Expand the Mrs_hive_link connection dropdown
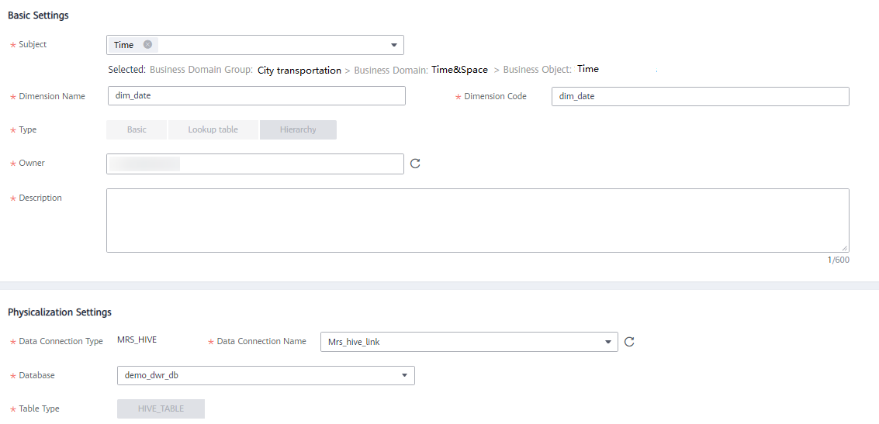This screenshot has height=424, width=879. tap(607, 342)
